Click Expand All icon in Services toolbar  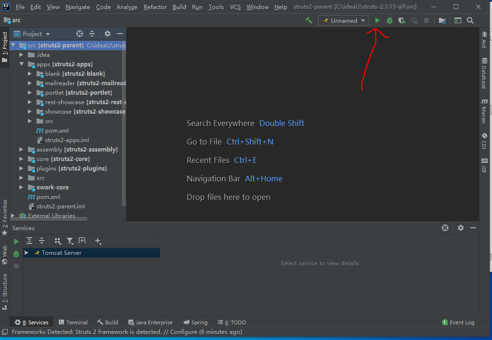click(x=29, y=241)
